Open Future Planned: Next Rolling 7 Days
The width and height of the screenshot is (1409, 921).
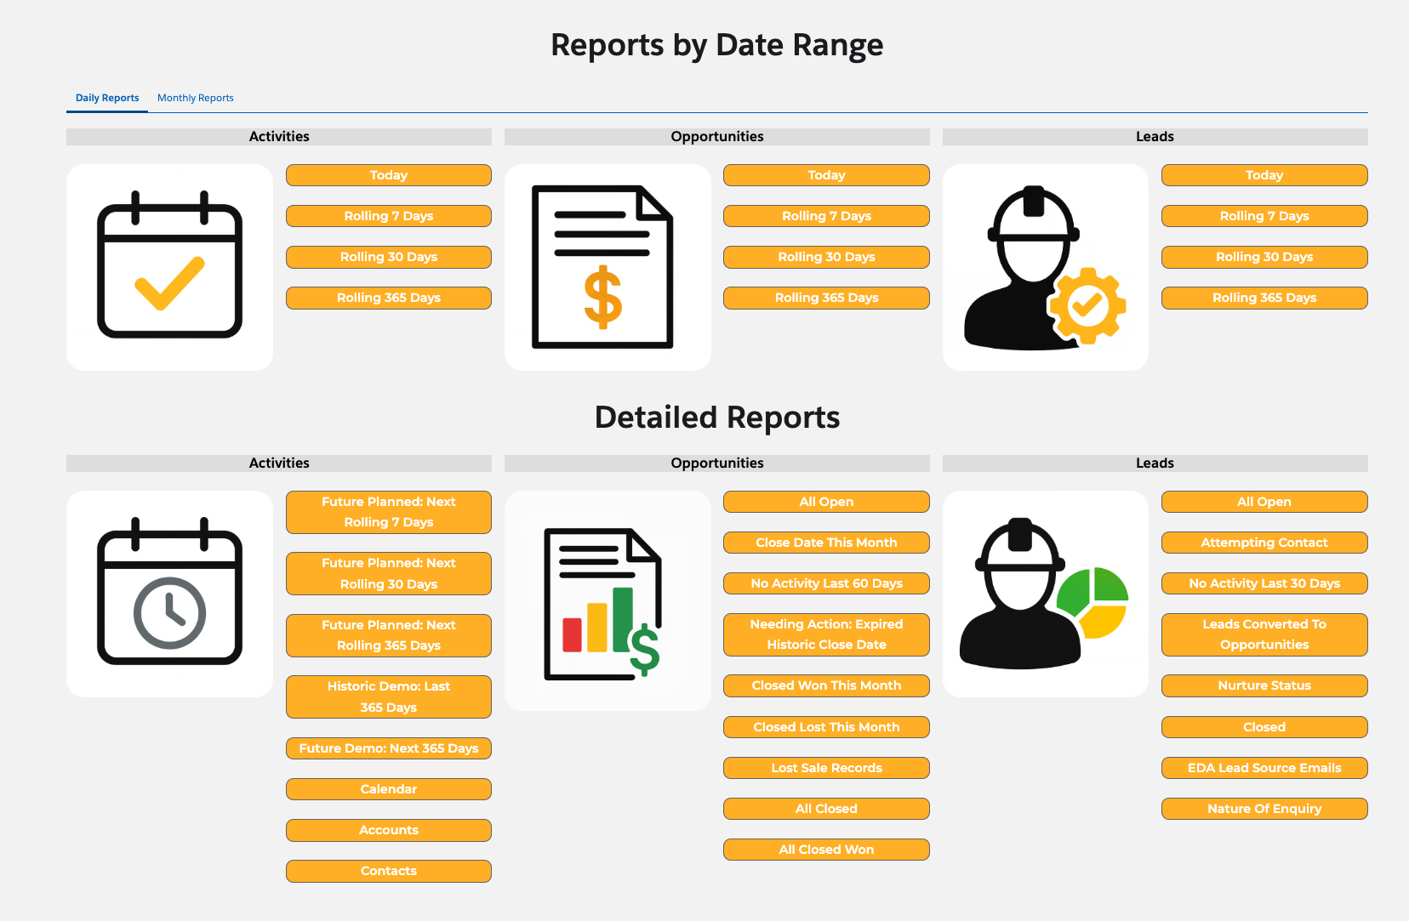pos(389,512)
